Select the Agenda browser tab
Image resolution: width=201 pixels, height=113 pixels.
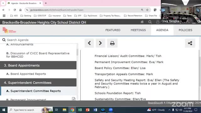pyautogui.click(x=24, y=3)
